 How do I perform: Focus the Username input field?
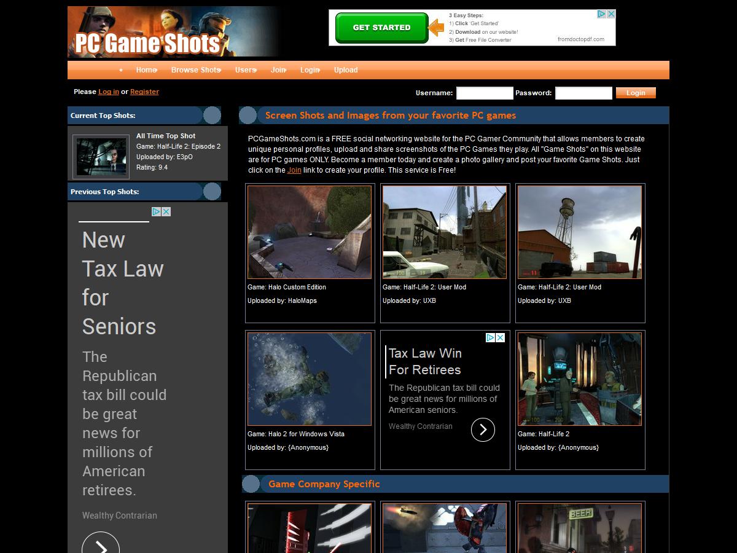485,93
